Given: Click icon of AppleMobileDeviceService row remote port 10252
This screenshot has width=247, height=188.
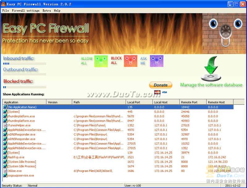Looking at the screenshot, I should click(5, 143).
